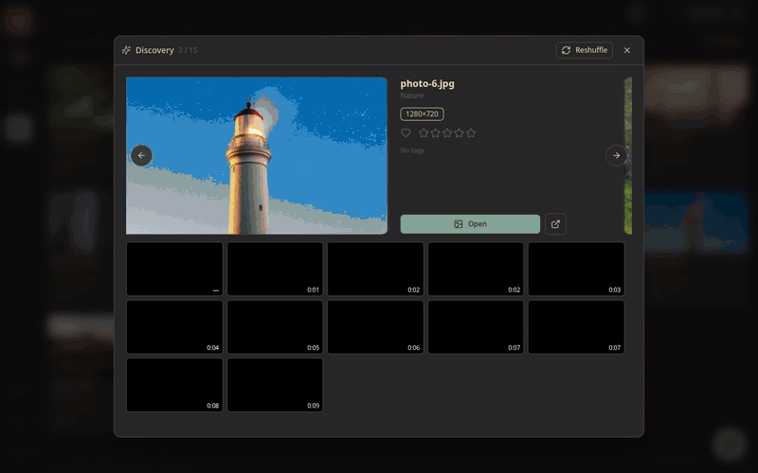
Task: Open photo-6.jpg with the green Open button
Action: pyautogui.click(x=470, y=224)
